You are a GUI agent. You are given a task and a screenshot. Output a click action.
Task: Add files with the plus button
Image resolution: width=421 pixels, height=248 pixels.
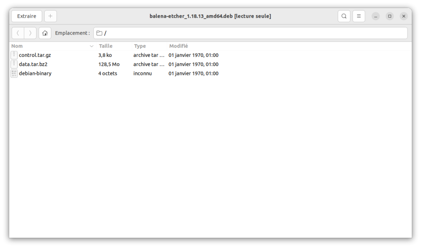tap(50, 16)
